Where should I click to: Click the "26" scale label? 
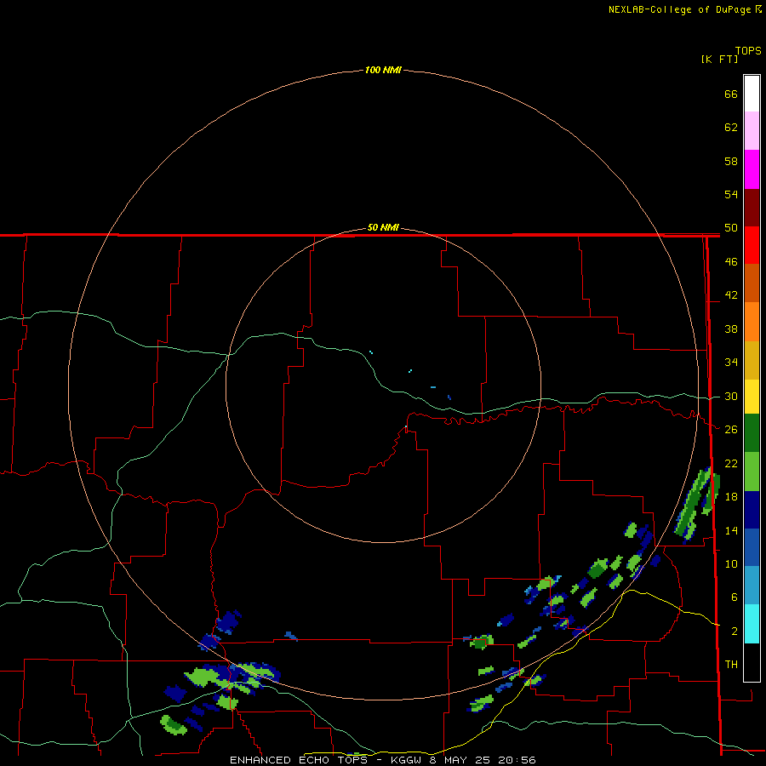pyautogui.click(x=731, y=430)
